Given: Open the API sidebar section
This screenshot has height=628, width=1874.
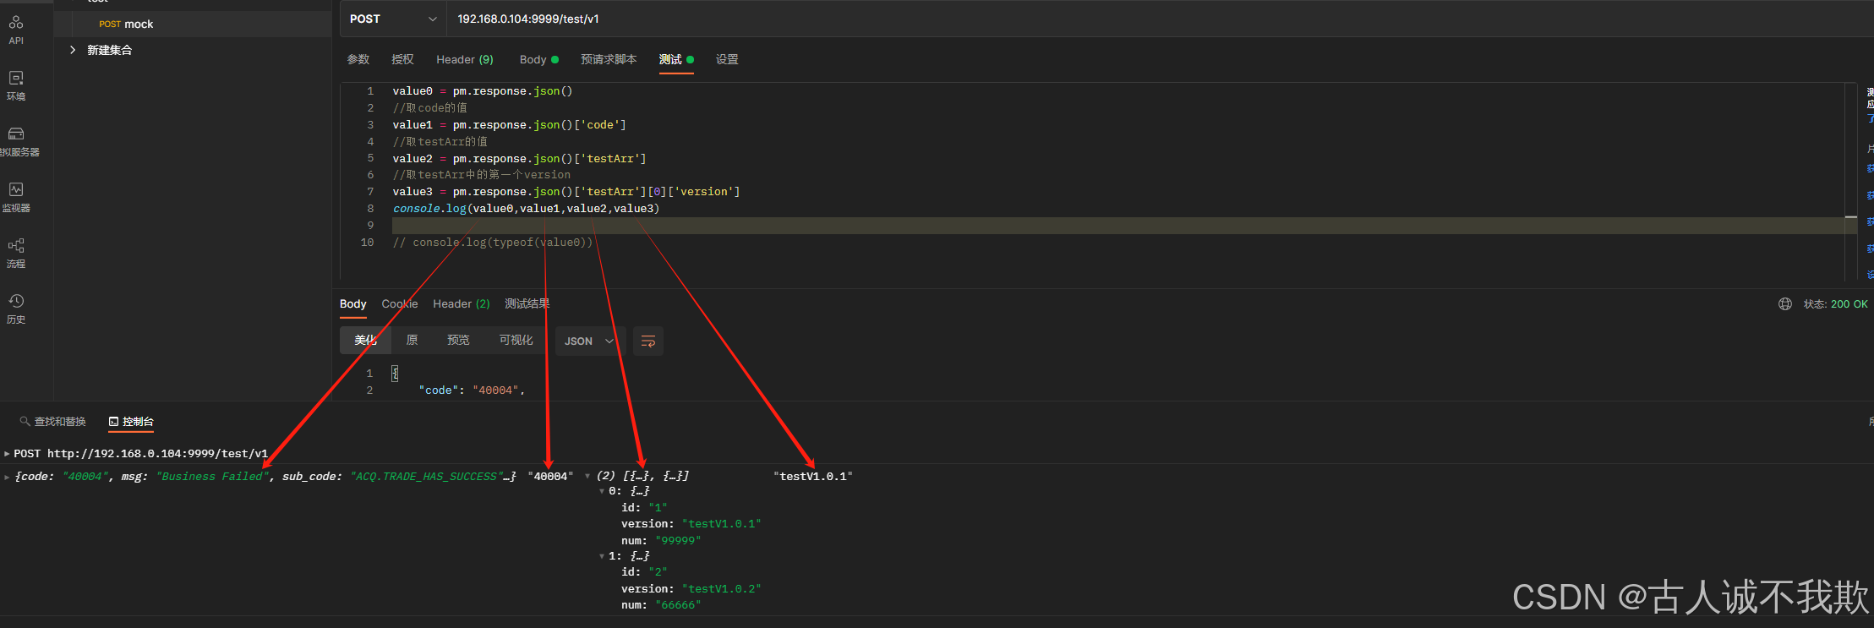Looking at the screenshot, I should click(16, 29).
